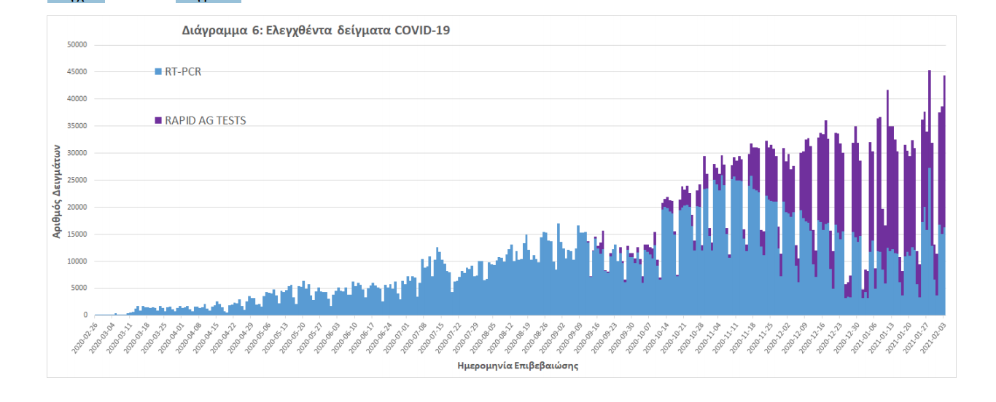Click the chart title 'Διάγραμμα 6'
Screen dimensions: 996x402
(316, 31)
